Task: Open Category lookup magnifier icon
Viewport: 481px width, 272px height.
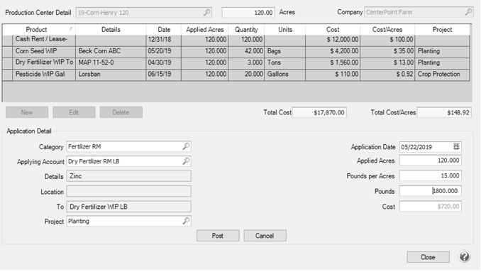Action: 186,146
